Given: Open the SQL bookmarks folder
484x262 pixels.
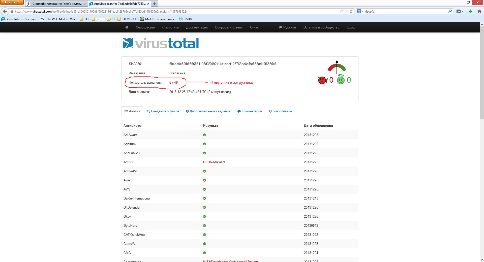Looking at the screenshot, I should click(x=85, y=19).
